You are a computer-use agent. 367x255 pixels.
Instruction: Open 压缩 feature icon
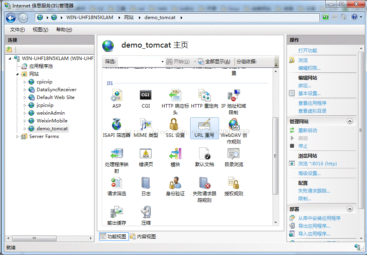146,216
